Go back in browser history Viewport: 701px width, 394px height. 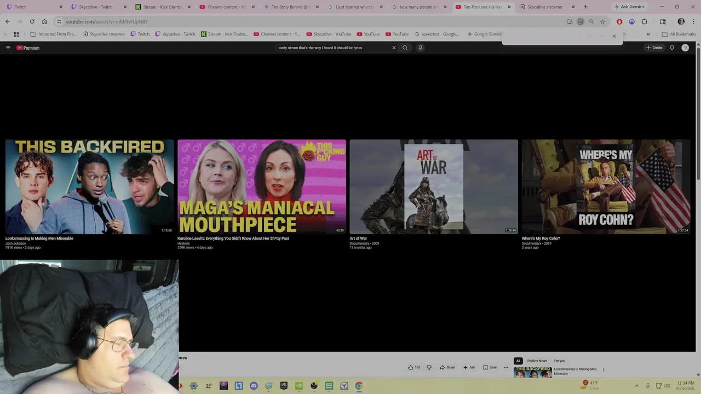coord(7,22)
